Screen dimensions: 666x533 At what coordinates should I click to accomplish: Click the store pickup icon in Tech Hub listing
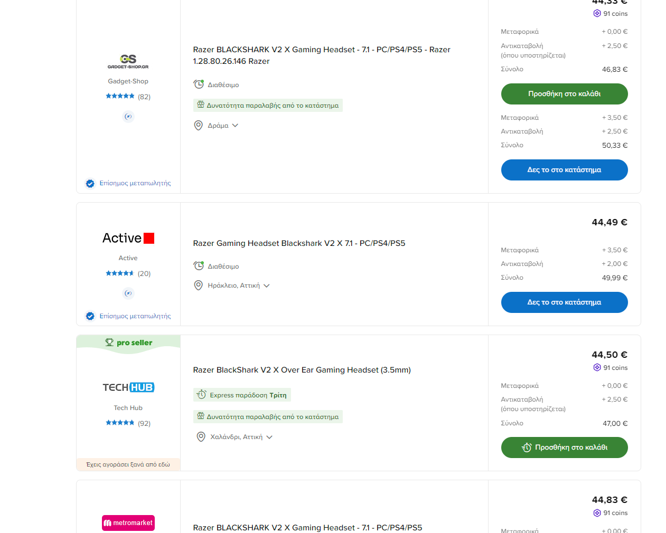(201, 416)
